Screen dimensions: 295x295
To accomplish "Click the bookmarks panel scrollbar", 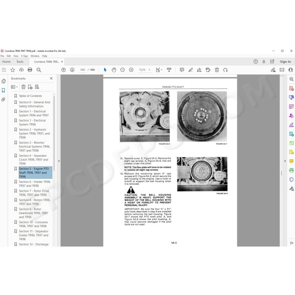I will [x=54, y=134].
